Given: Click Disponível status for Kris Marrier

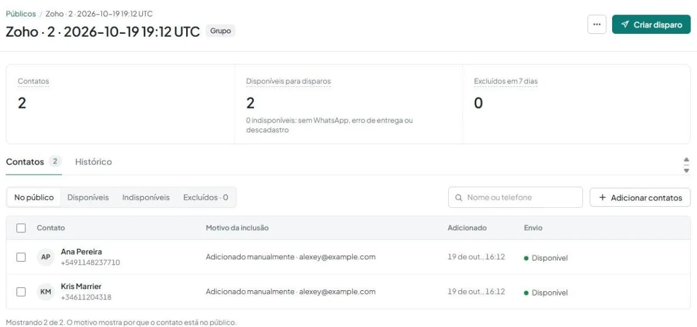Looking at the screenshot, I should (546, 293).
